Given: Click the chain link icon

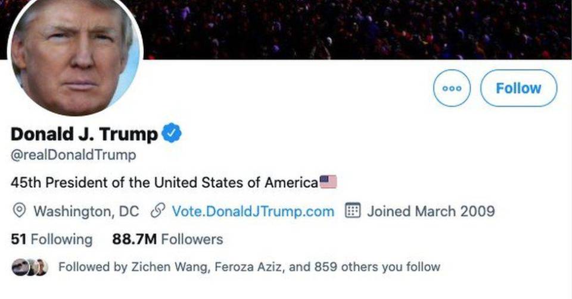Looking at the screenshot, I should click(x=158, y=211).
